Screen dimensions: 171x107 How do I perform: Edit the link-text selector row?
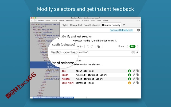pos(134,83)
